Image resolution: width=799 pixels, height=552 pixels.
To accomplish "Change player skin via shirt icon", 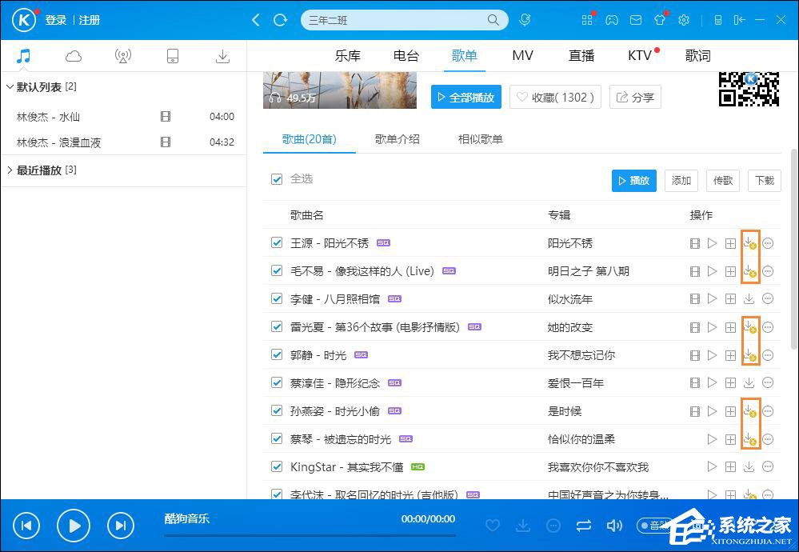I will [x=659, y=20].
